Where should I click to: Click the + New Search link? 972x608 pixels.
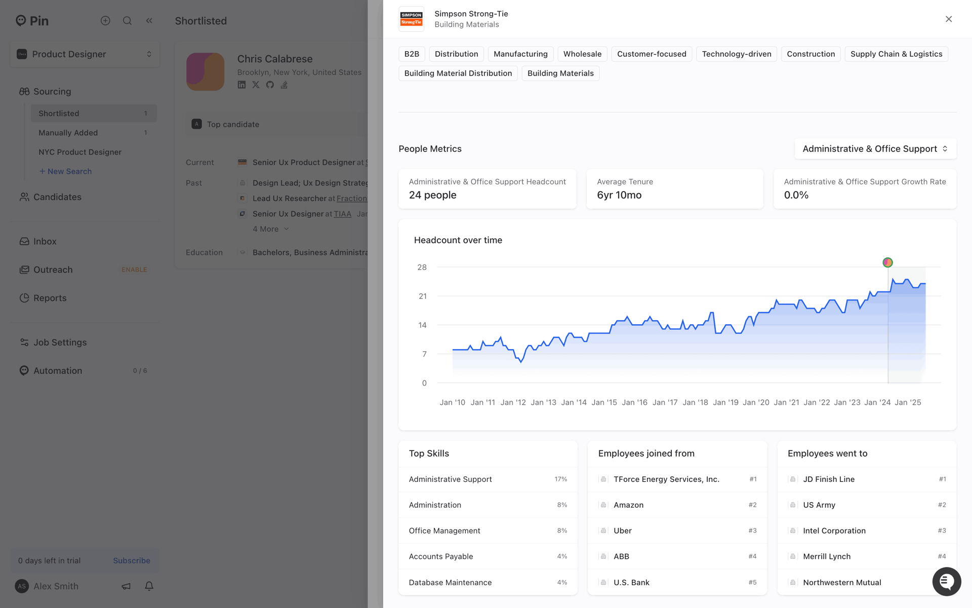coord(65,171)
